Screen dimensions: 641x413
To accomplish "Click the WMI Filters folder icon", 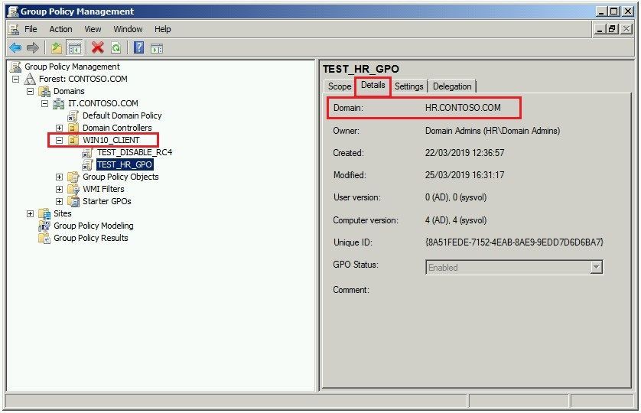I will pyautogui.click(x=73, y=189).
